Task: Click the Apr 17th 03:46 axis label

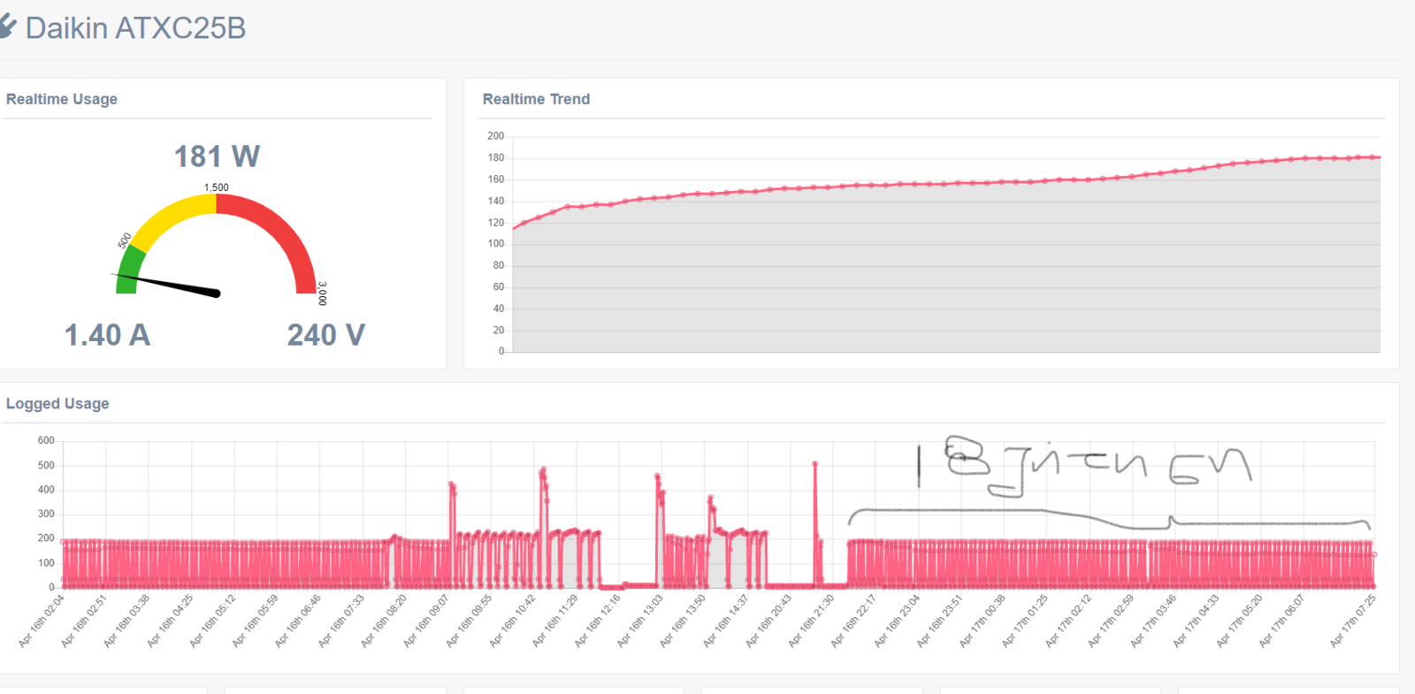Action: point(1153,622)
